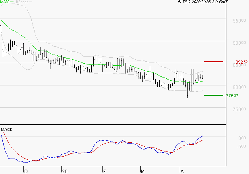Image resolution: width=249 pixels, height=174 pixels.
Task: Click the 80000 price axis label
Action: point(239,87)
